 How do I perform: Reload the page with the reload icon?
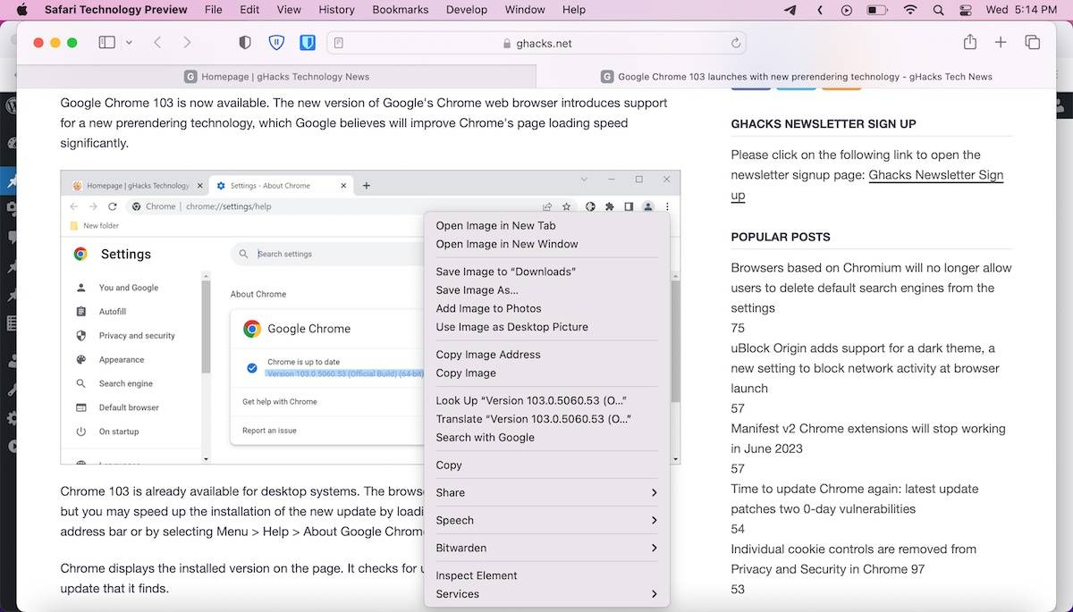pyautogui.click(x=736, y=42)
